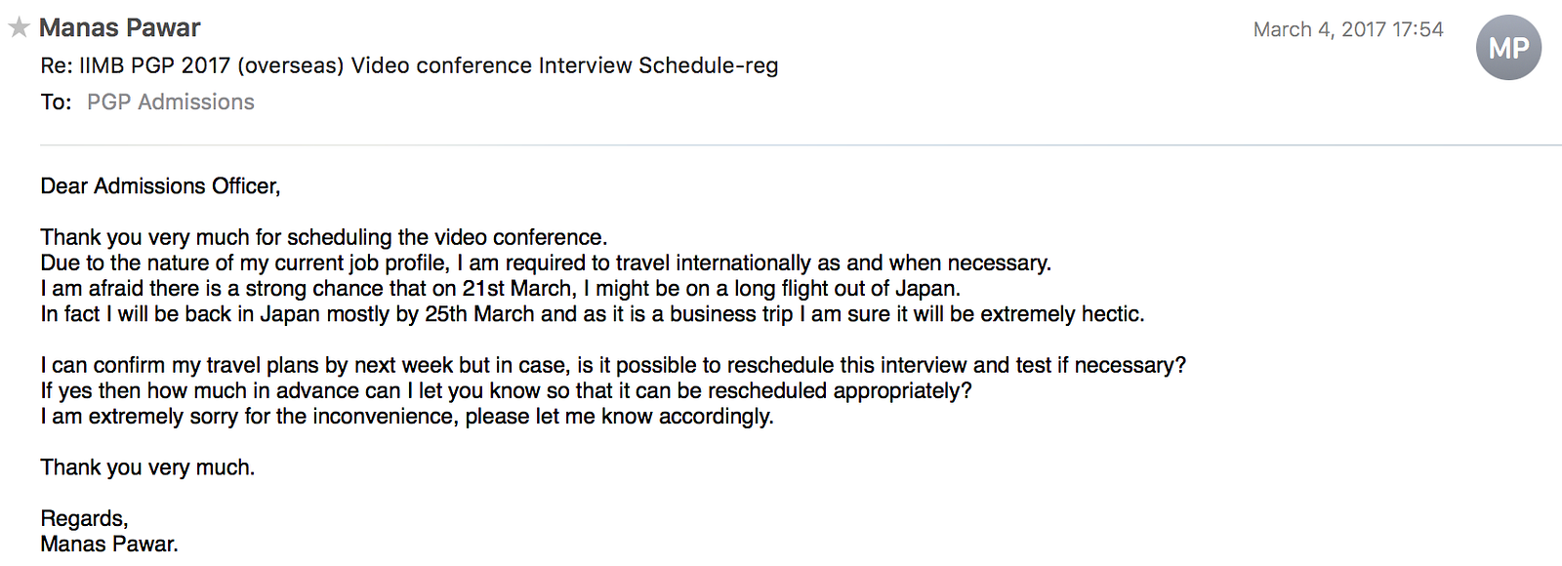1562x566 pixels.
Task: Click the closing "Thank you very much." line
Action: (147, 467)
